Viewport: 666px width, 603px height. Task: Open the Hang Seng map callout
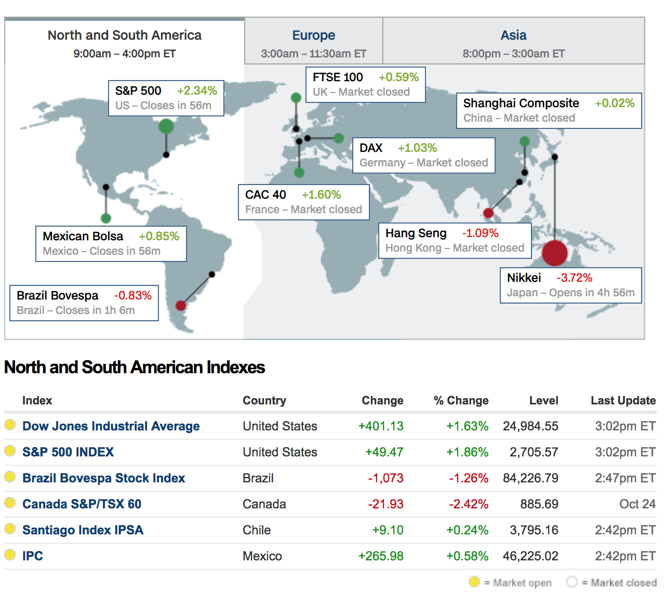point(455,241)
